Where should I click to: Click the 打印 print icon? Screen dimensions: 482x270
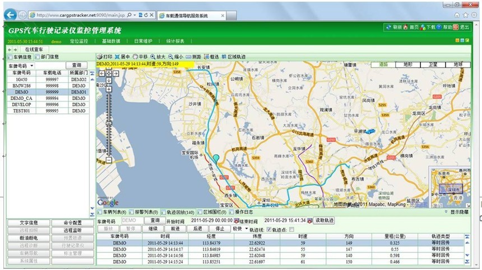(100, 56)
